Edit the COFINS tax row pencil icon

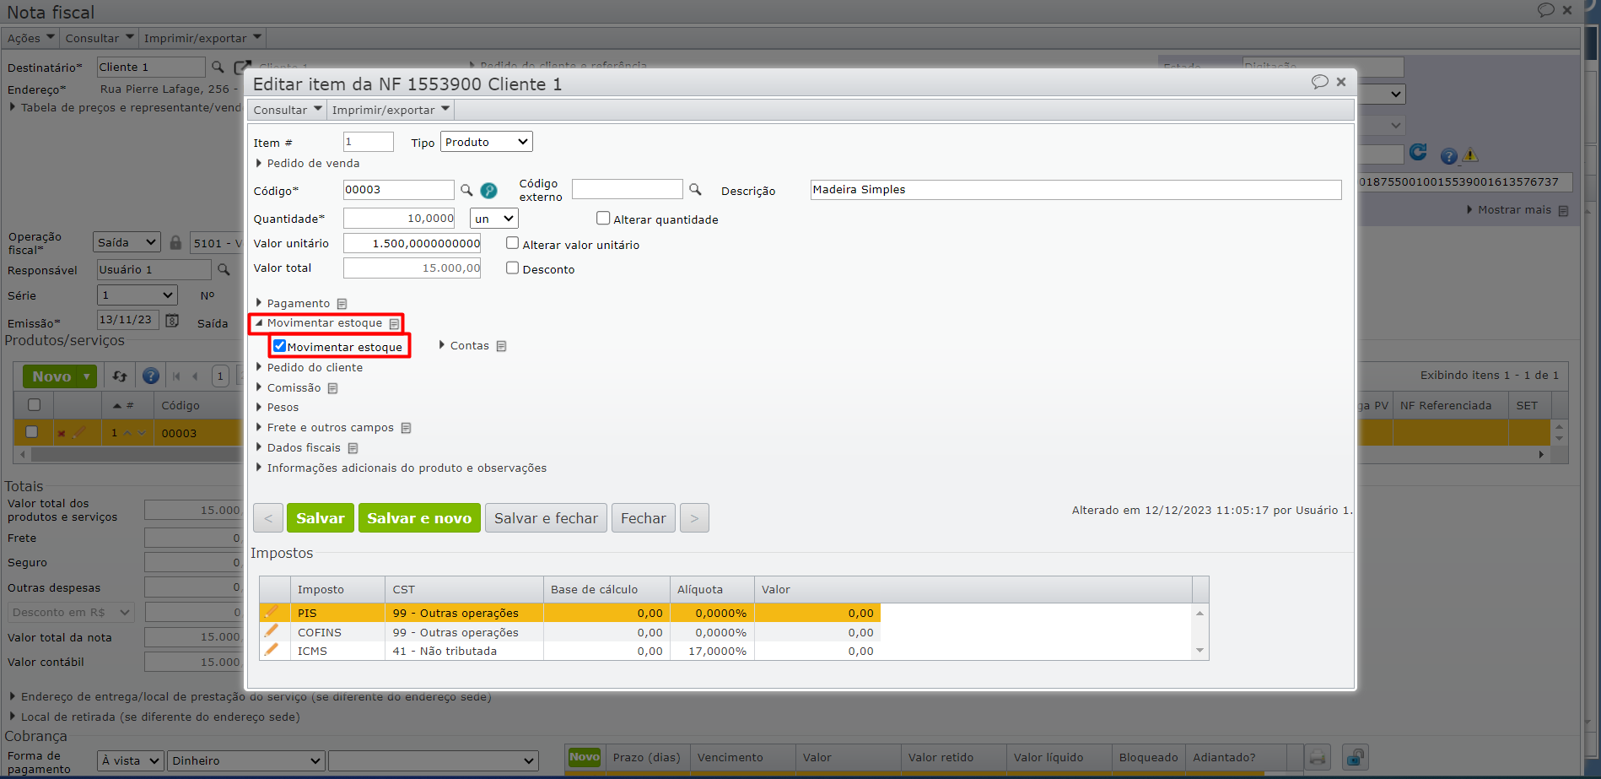pyautogui.click(x=271, y=631)
